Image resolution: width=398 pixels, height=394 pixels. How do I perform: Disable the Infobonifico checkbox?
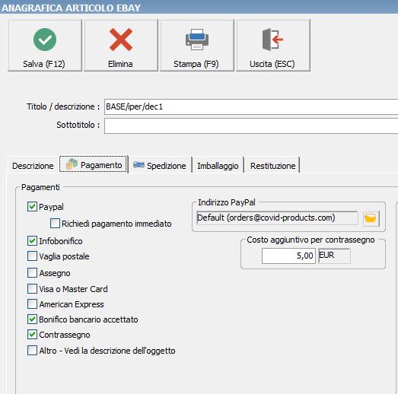[32, 241]
